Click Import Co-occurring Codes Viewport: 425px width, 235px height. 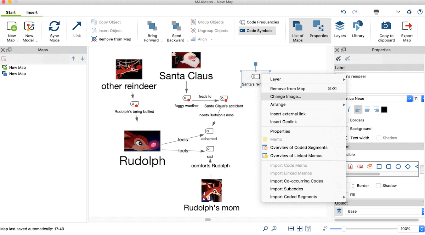click(304, 181)
